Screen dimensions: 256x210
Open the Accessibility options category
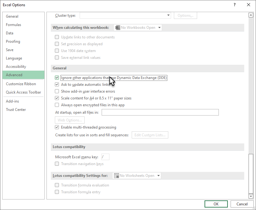pyautogui.click(x=23, y=66)
